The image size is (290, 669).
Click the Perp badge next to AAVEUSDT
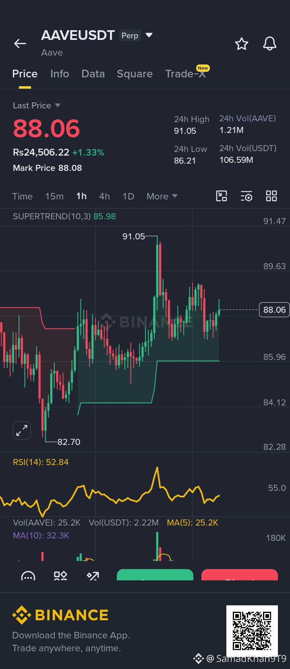tap(130, 35)
